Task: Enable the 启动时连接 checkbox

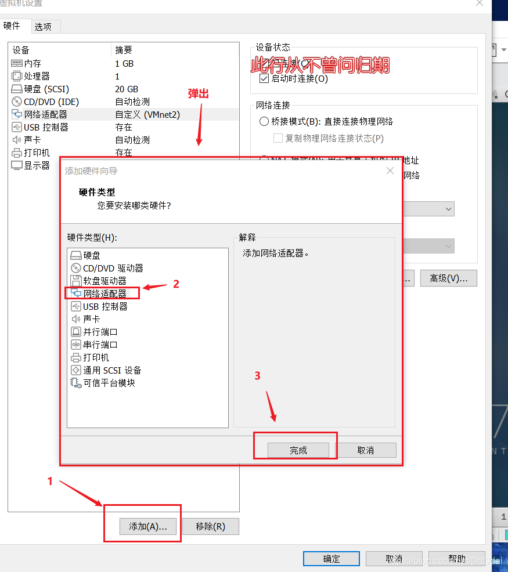Action: 264,79
